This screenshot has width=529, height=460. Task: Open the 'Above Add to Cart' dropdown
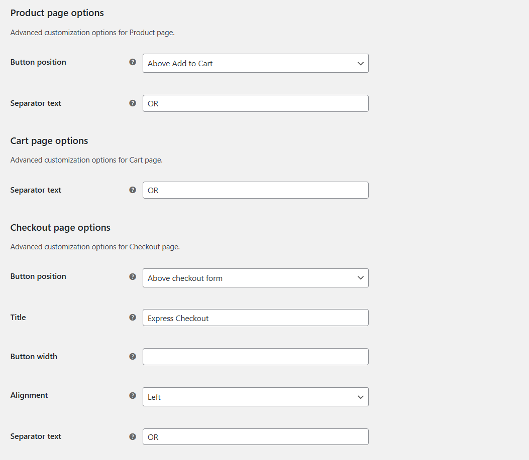(x=255, y=63)
